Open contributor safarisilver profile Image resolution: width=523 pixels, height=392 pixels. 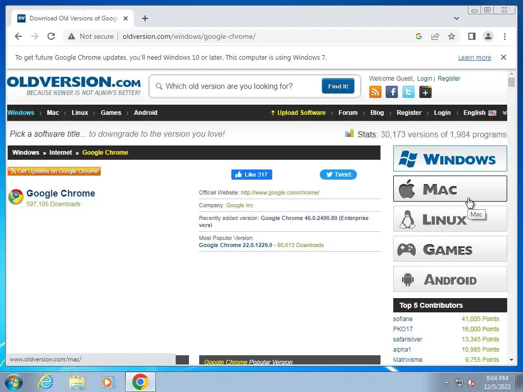[x=408, y=339]
